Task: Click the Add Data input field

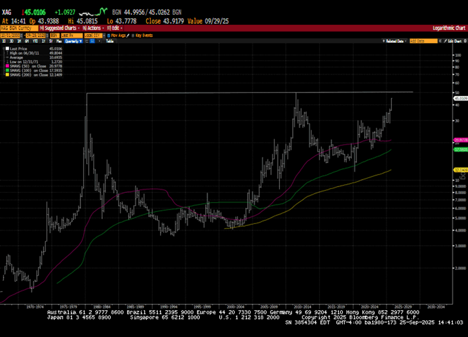Action: tap(424, 41)
